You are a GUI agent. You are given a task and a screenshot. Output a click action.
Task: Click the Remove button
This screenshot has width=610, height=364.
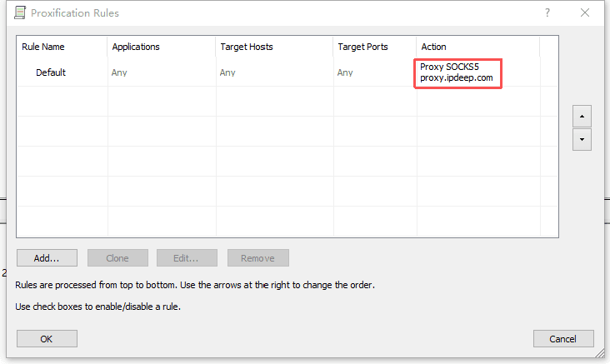[257, 258]
